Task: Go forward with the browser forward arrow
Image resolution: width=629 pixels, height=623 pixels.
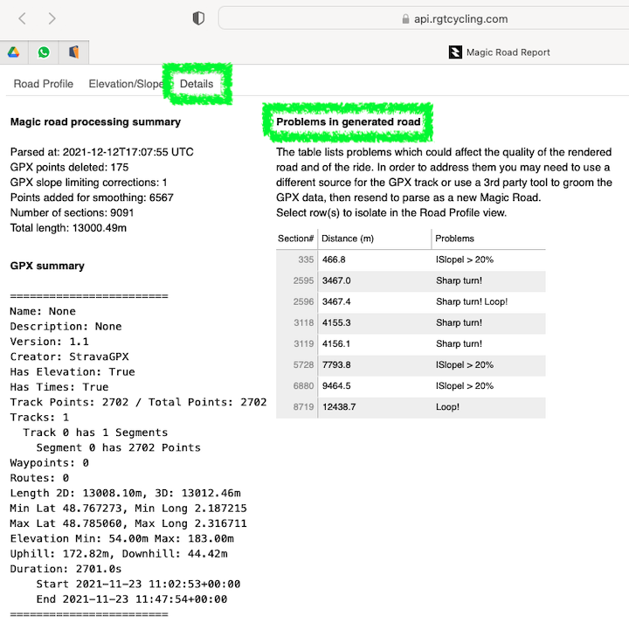Action: pyautogui.click(x=52, y=18)
